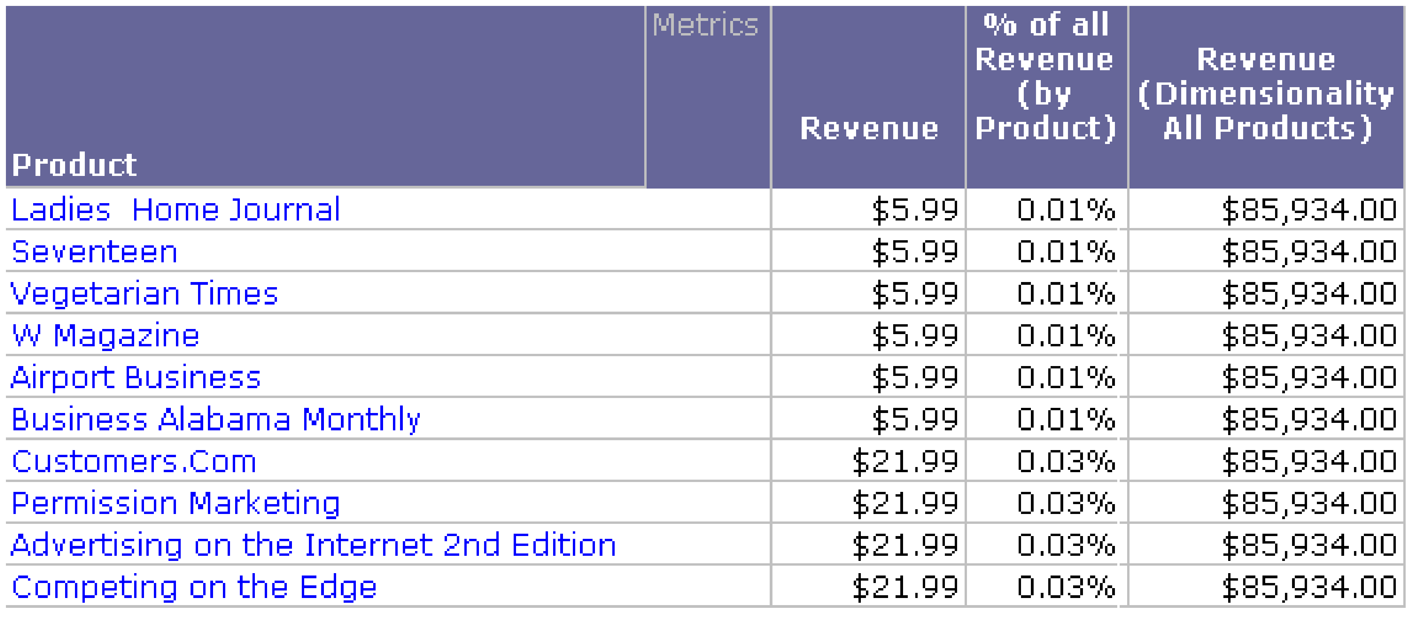Click 0.01% cell for W Magazine
This screenshot has width=1425, height=626.
tap(1066, 336)
